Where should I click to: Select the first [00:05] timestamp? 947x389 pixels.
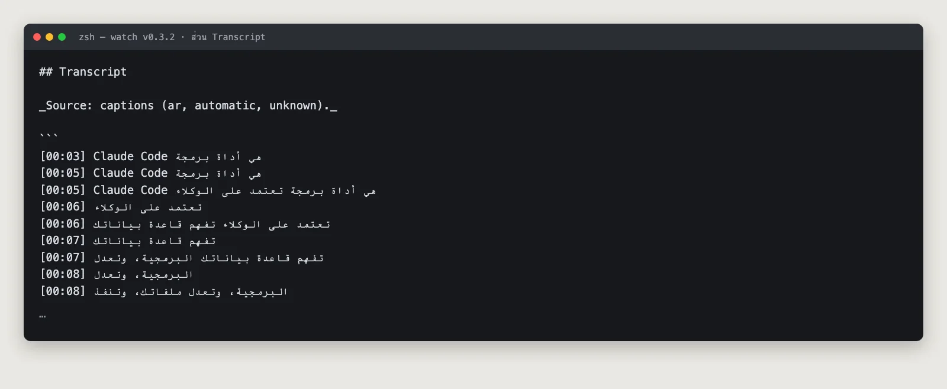click(x=63, y=173)
